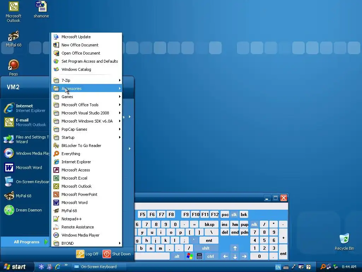The width and height of the screenshot is (362, 272).
Task: Open Set Program Access and Defaults
Action: click(x=87, y=61)
